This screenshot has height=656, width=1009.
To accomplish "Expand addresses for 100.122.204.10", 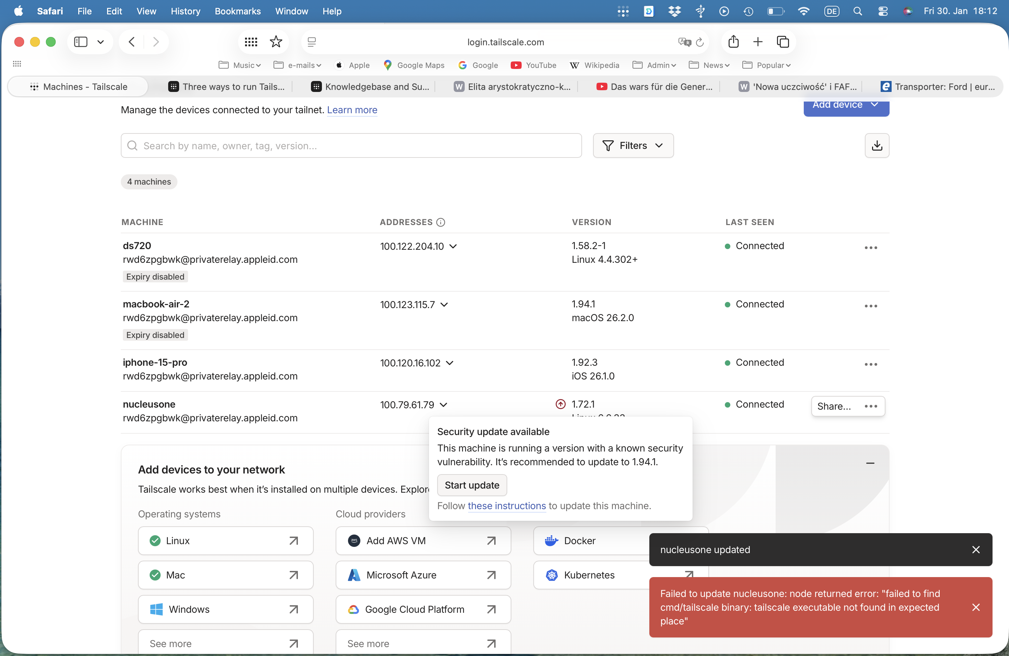I will (x=453, y=246).
